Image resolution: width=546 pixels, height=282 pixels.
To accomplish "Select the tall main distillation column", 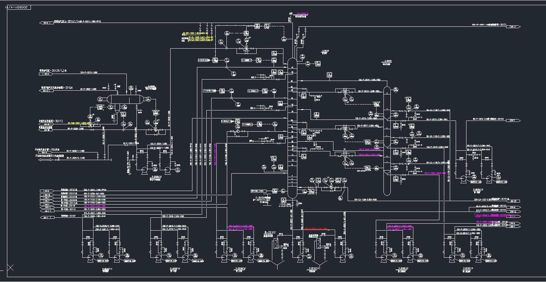I will point(292,128).
